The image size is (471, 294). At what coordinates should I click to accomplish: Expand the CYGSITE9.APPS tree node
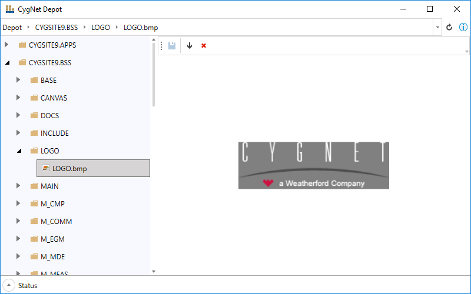(x=6, y=45)
